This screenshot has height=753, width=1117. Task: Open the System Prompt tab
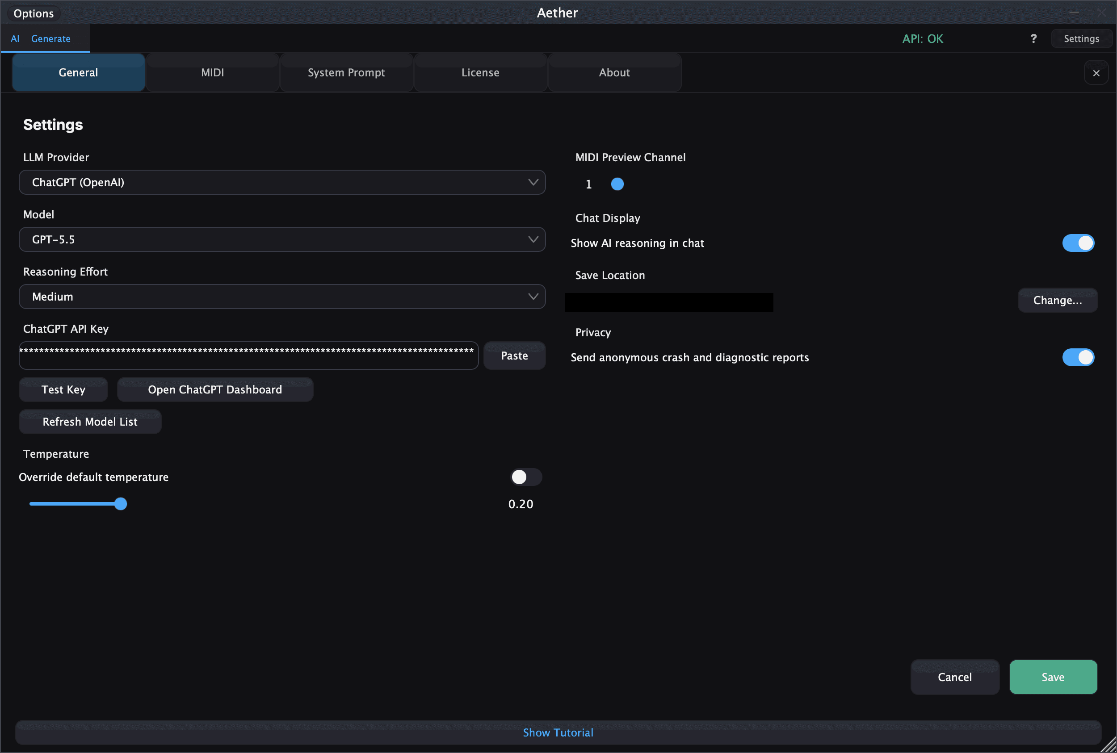[x=346, y=72]
